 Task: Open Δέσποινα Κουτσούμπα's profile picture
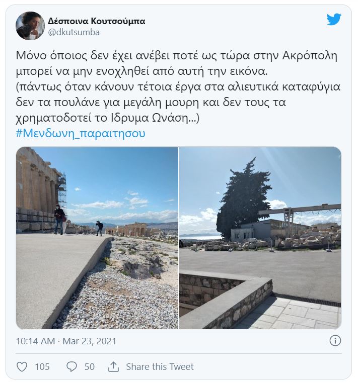(x=30, y=26)
